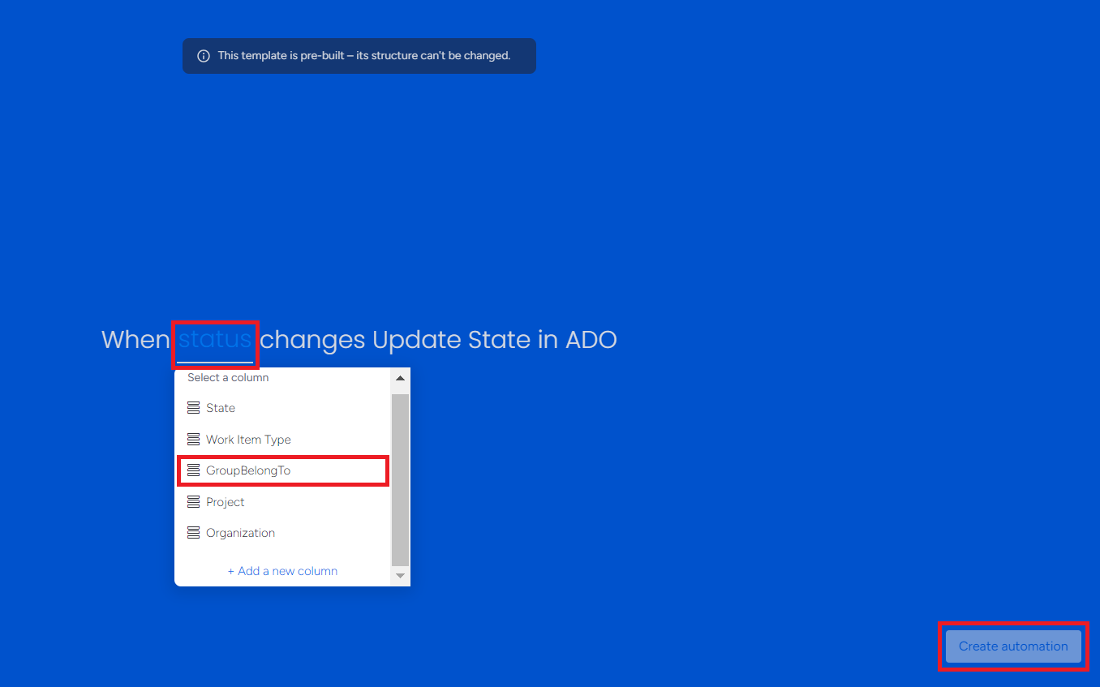This screenshot has height=687, width=1100.
Task: Pick the Organization column option
Action: pyautogui.click(x=282, y=533)
